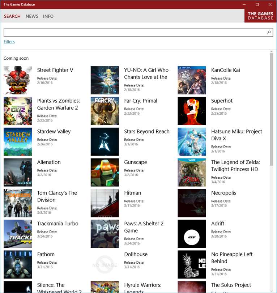Click the scrollbar up arrow
This screenshot has width=277, height=293.
tap(272, 51)
